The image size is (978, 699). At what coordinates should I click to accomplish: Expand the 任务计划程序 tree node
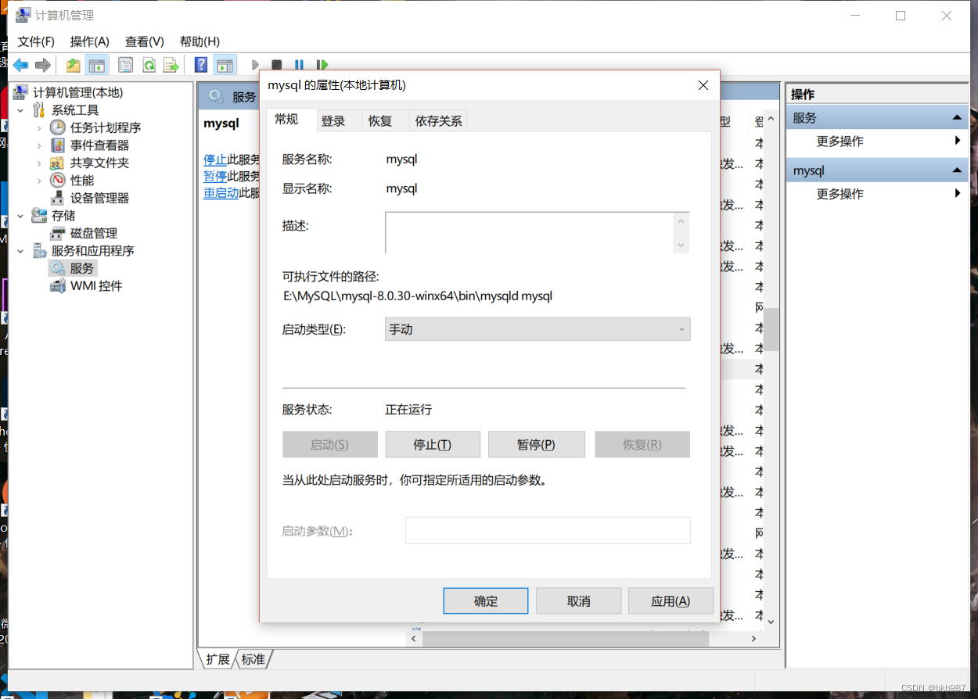[39, 127]
